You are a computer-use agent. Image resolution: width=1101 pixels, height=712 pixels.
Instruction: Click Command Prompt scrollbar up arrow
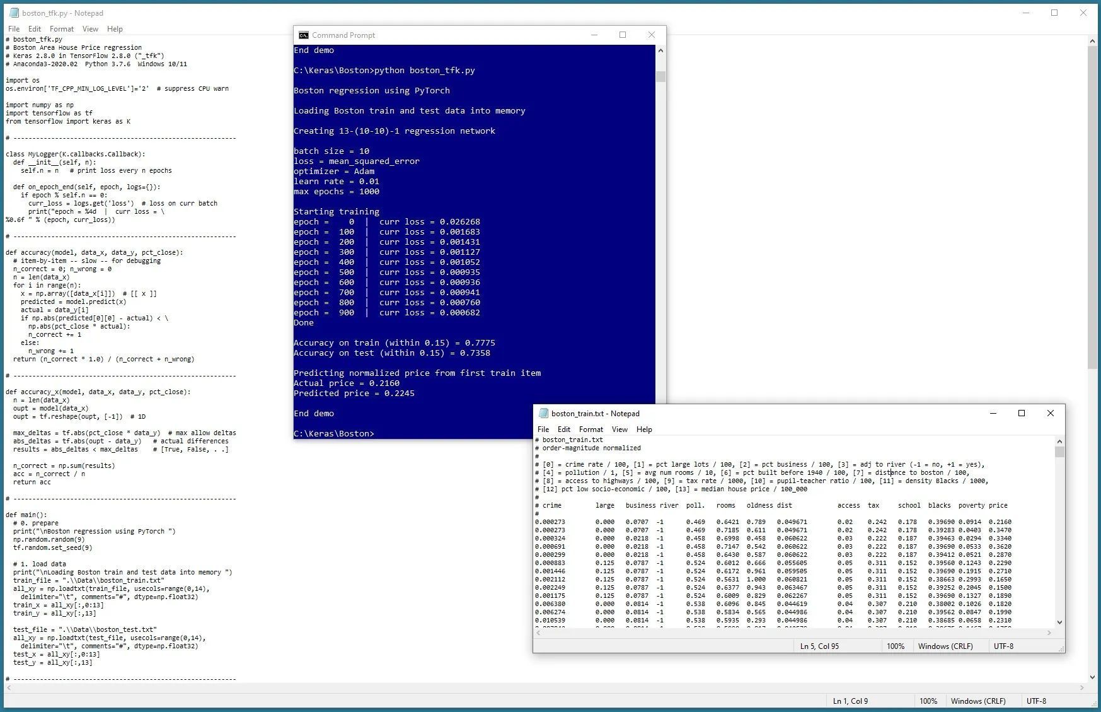point(660,50)
